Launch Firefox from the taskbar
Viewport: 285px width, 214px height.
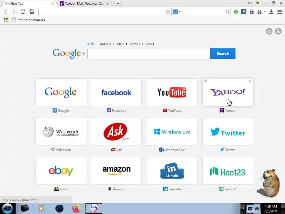point(77,208)
